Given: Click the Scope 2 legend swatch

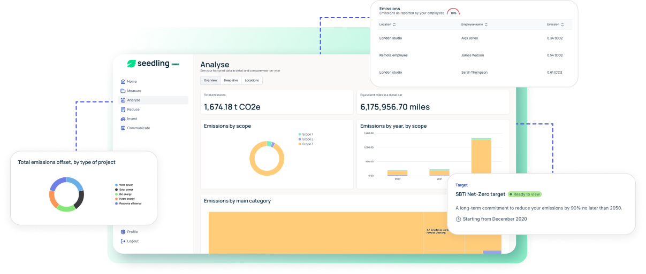Looking at the screenshot, I should pyautogui.click(x=300, y=139).
